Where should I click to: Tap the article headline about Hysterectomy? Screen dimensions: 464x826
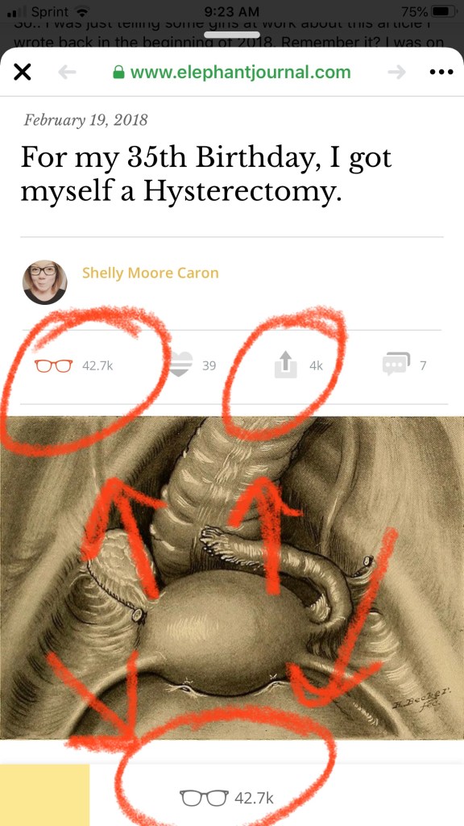tap(205, 175)
